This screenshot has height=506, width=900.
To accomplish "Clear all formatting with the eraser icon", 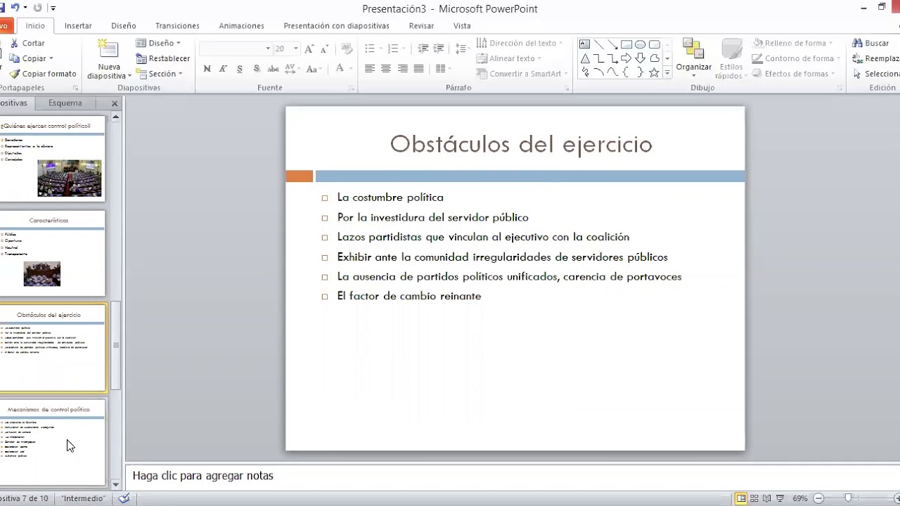I will [347, 48].
